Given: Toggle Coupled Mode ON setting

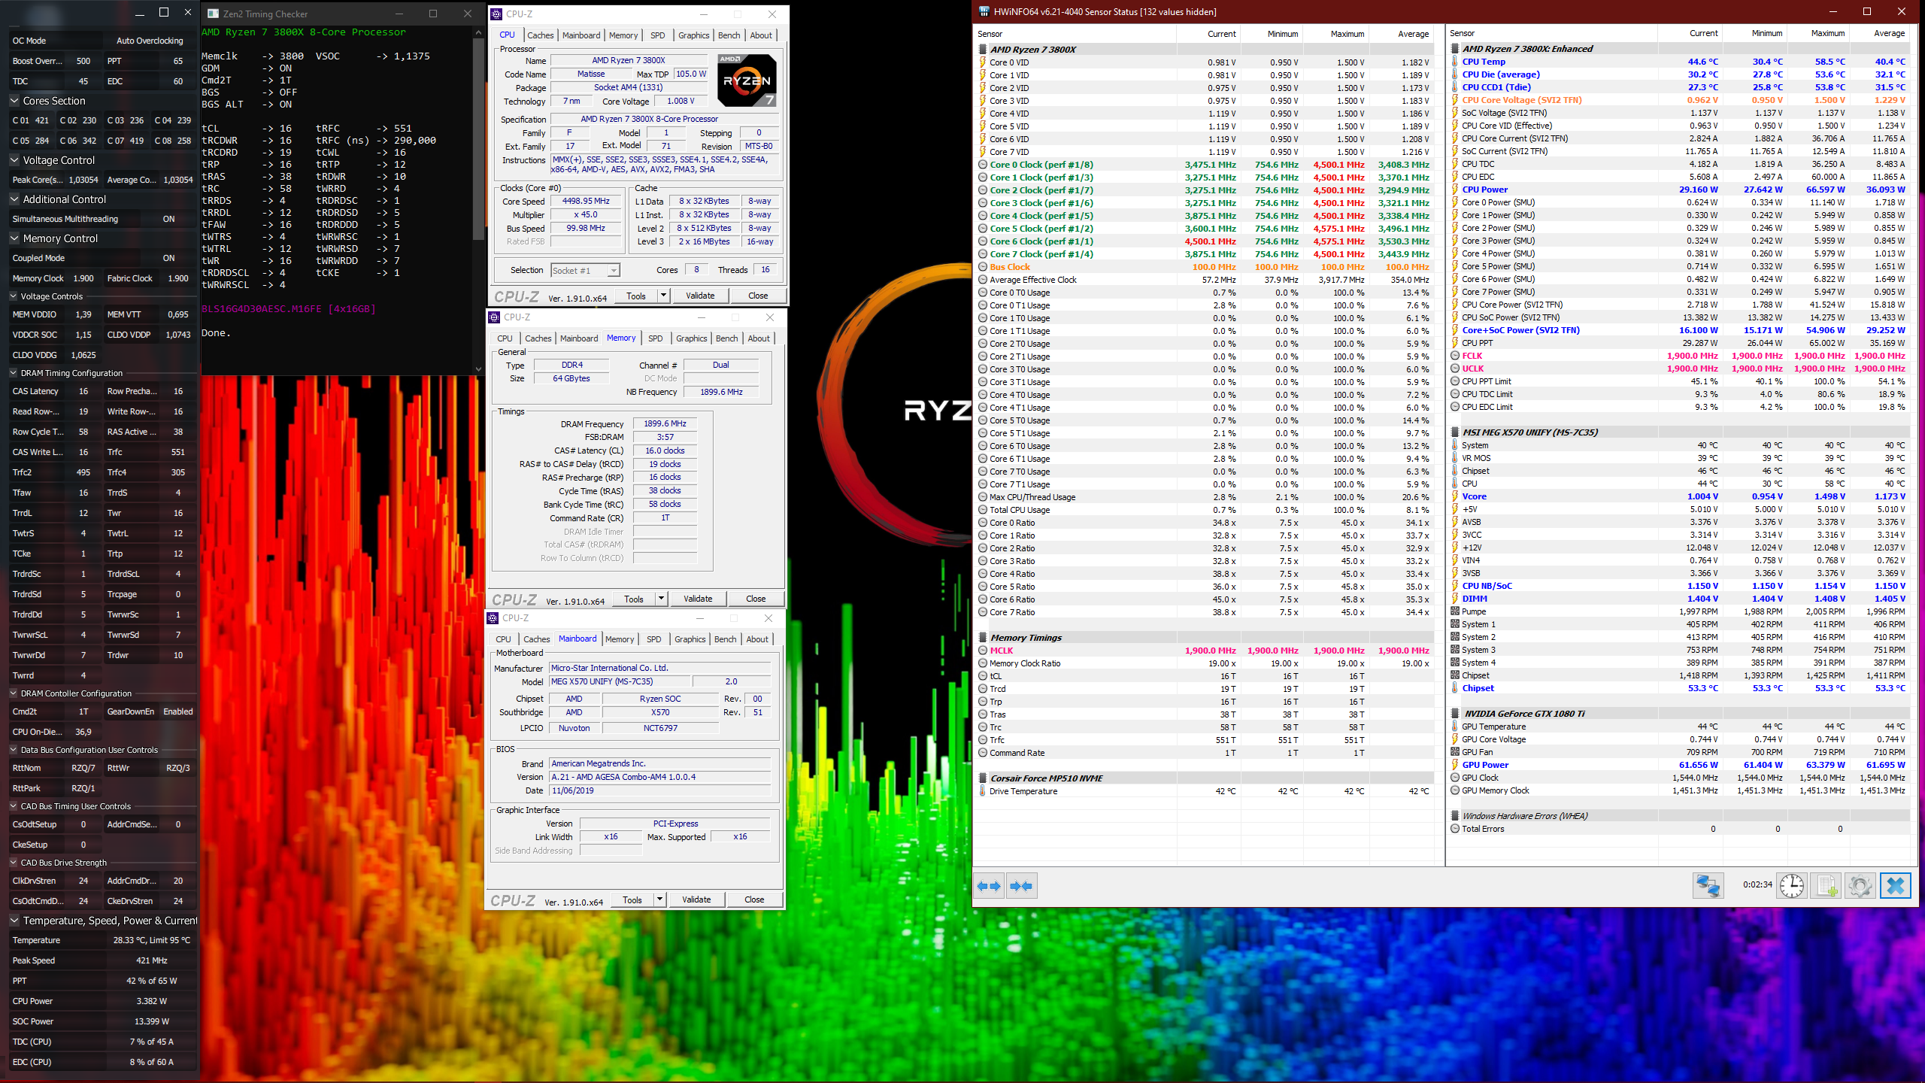Looking at the screenshot, I should tap(168, 258).
